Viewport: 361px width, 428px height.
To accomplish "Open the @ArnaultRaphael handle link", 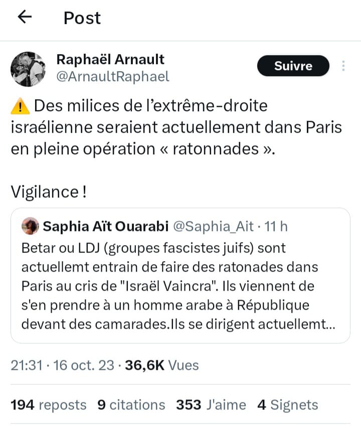I will (112, 76).
